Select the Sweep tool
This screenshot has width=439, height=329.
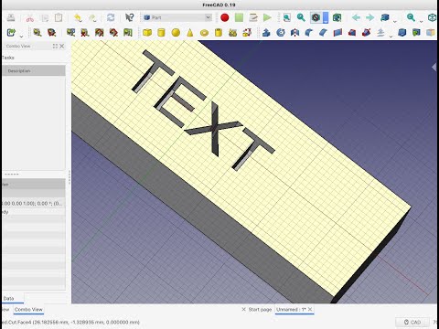366,32
